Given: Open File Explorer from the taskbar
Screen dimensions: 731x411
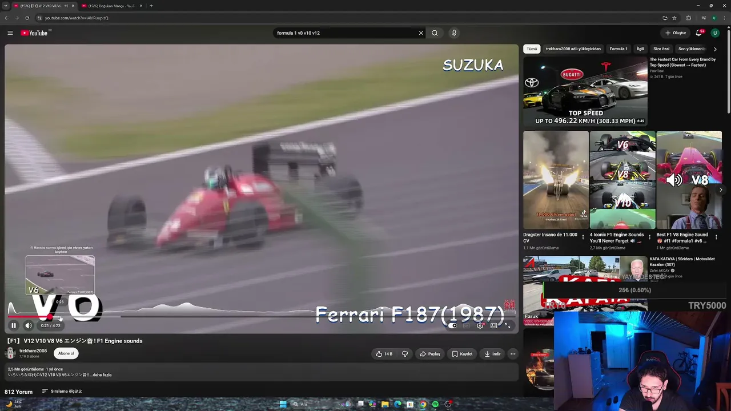Looking at the screenshot, I should point(385,404).
